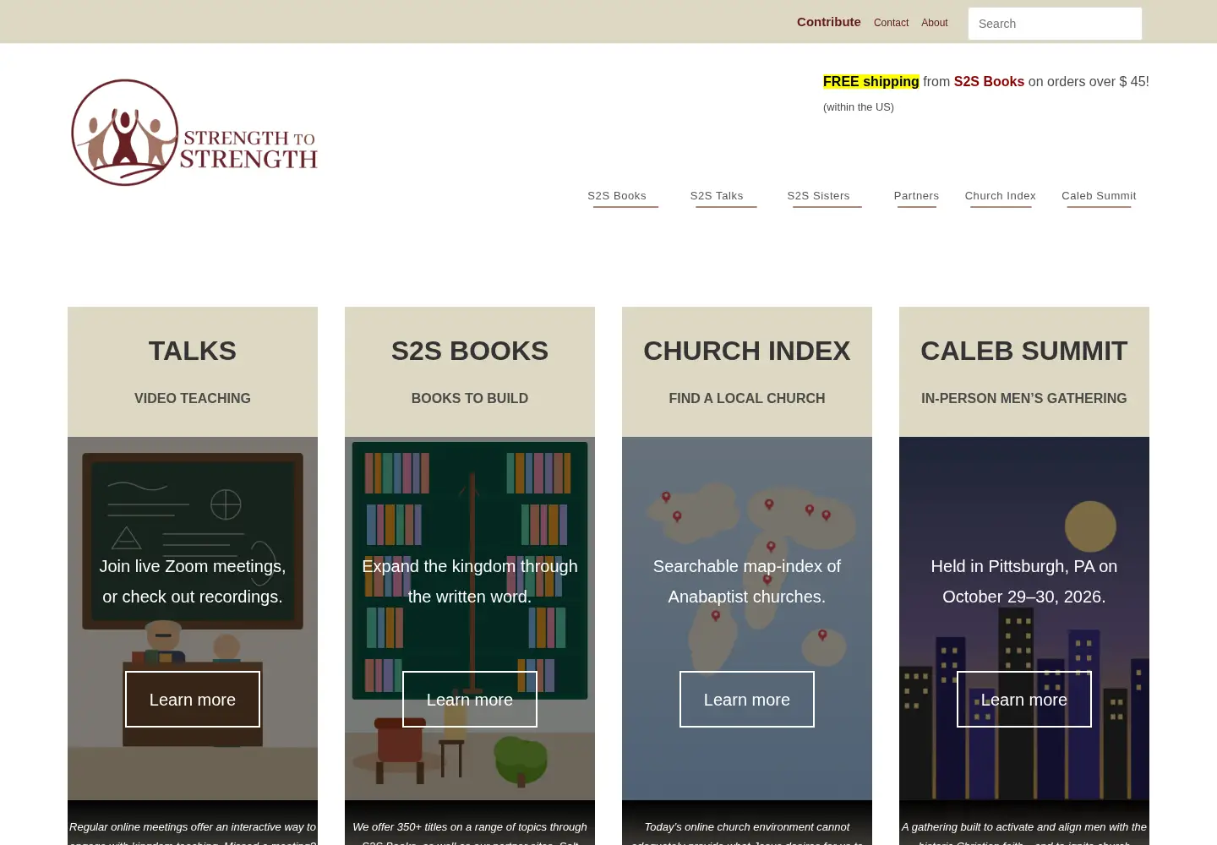Click the '(within the US)' note
The image size is (1217, 845).
click(x=859, y=106)
